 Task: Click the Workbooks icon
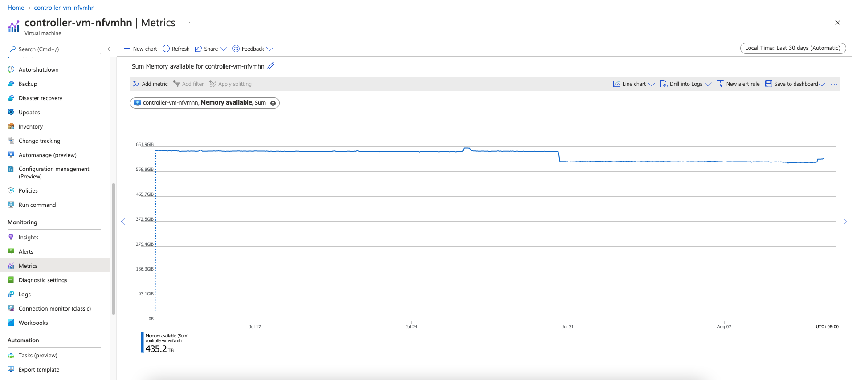(11, 323)
